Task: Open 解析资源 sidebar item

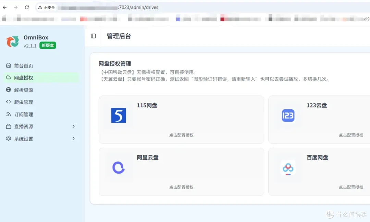Action: (41, 90)
